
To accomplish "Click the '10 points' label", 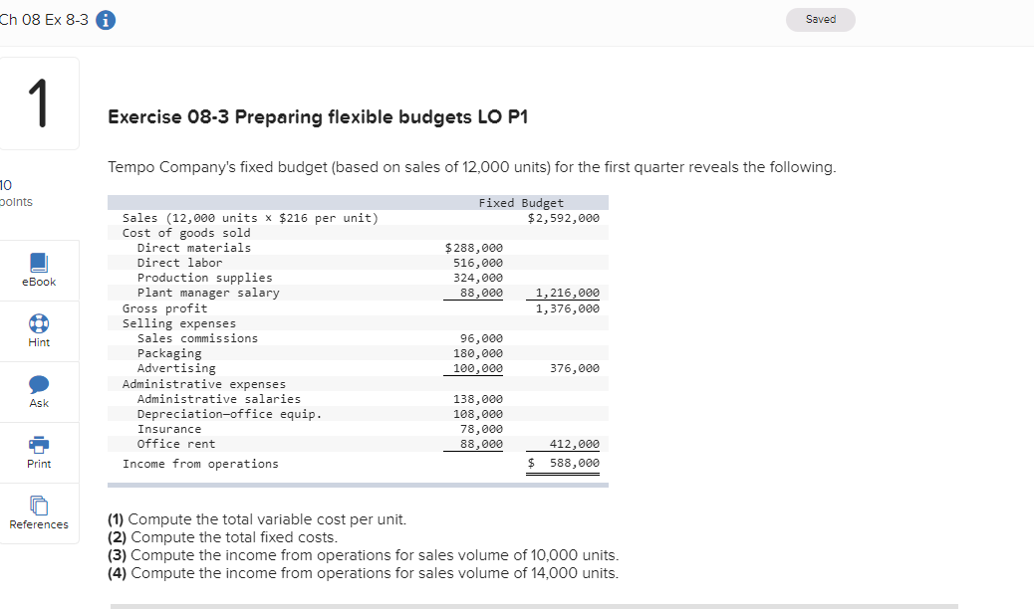I will (16, 193).
